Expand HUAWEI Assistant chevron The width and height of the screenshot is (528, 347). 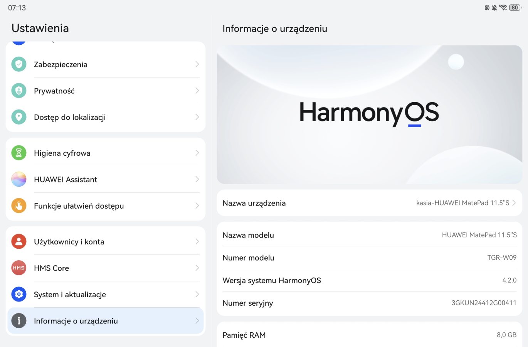(197, 179)
